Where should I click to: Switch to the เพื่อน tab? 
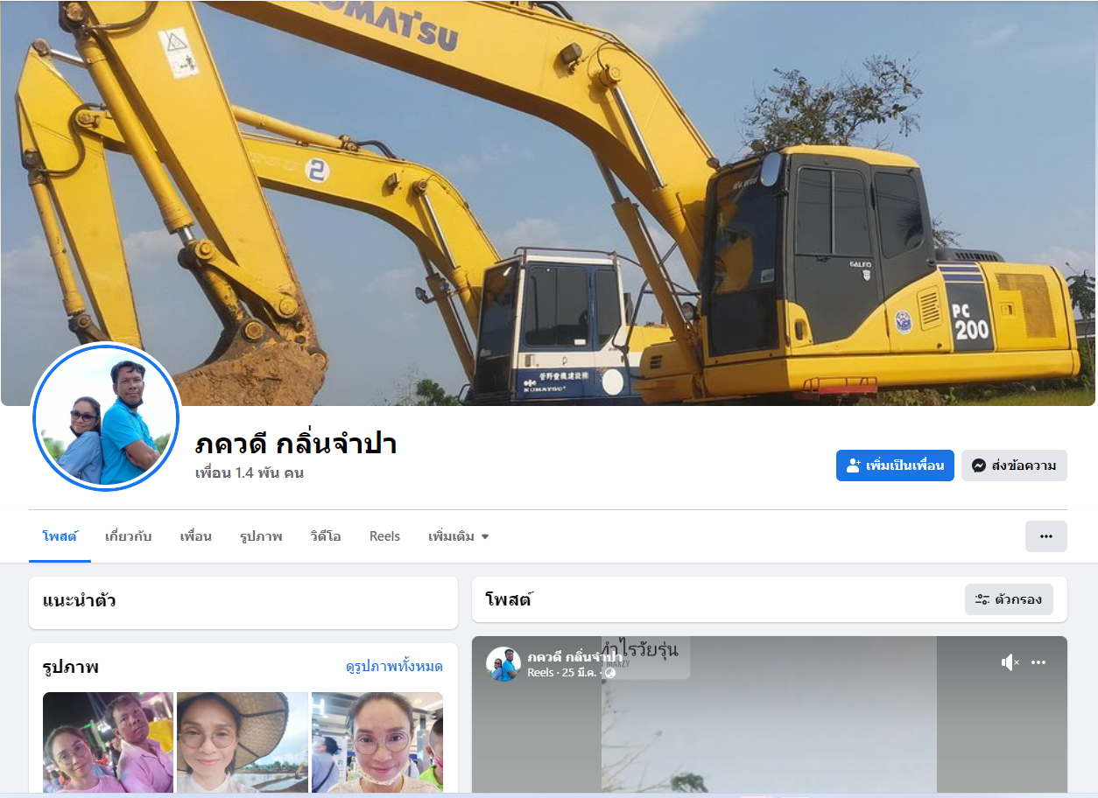pos(196,536)
